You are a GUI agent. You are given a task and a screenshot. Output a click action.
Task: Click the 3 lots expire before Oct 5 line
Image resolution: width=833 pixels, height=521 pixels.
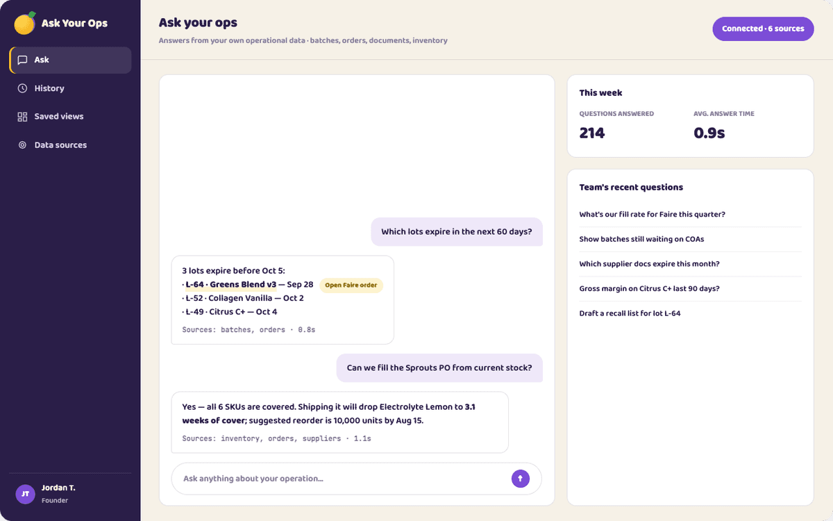tap(233, 270)
